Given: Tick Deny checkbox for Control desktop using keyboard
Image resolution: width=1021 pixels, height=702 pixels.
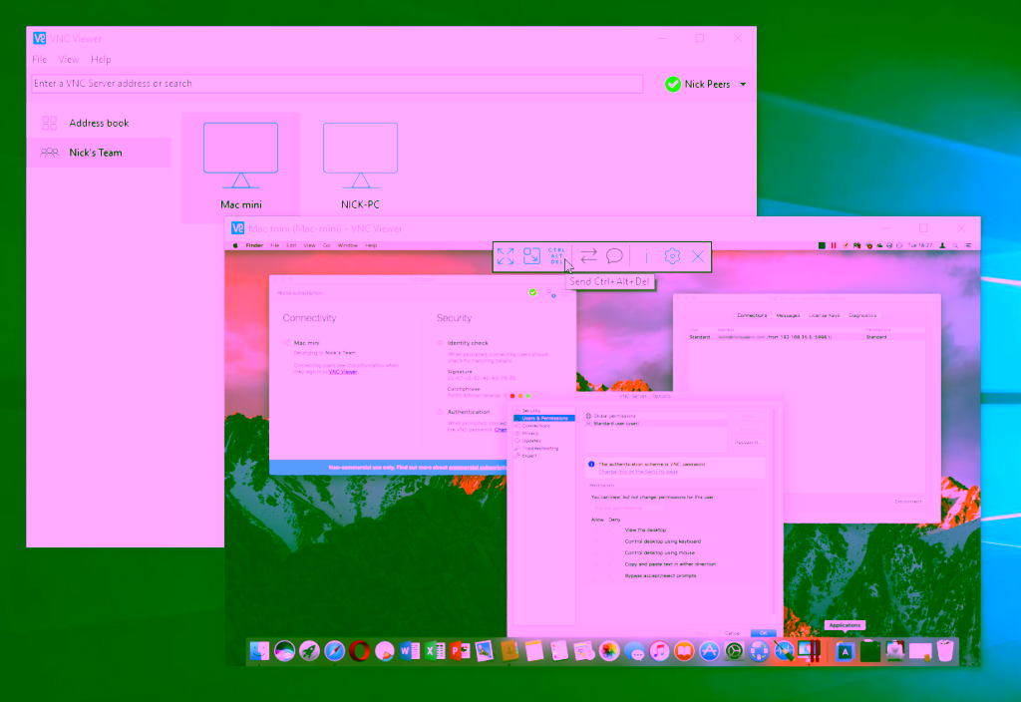Looking at the screenshot, I should 613,541.
